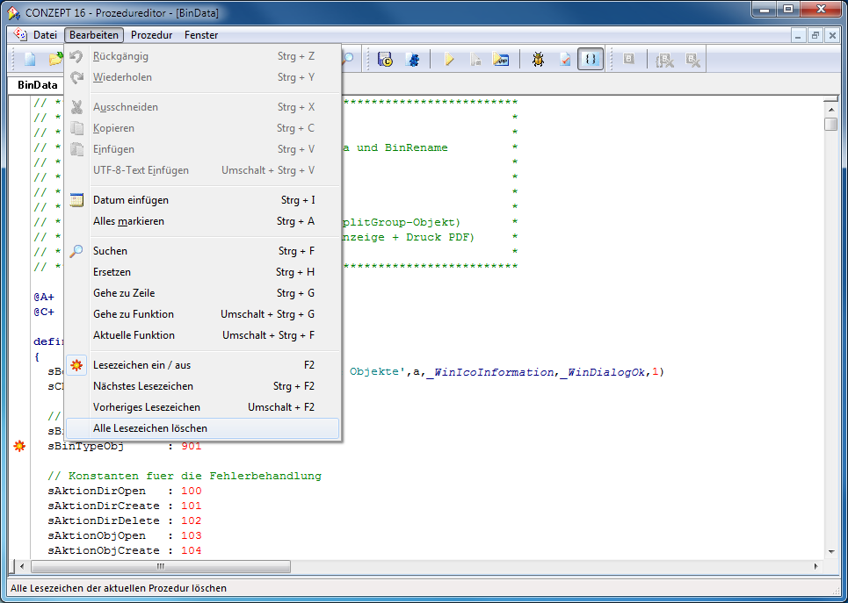Click the yellow run arrow icon
The image size is (848, 603).
click(x=449, y=60)
